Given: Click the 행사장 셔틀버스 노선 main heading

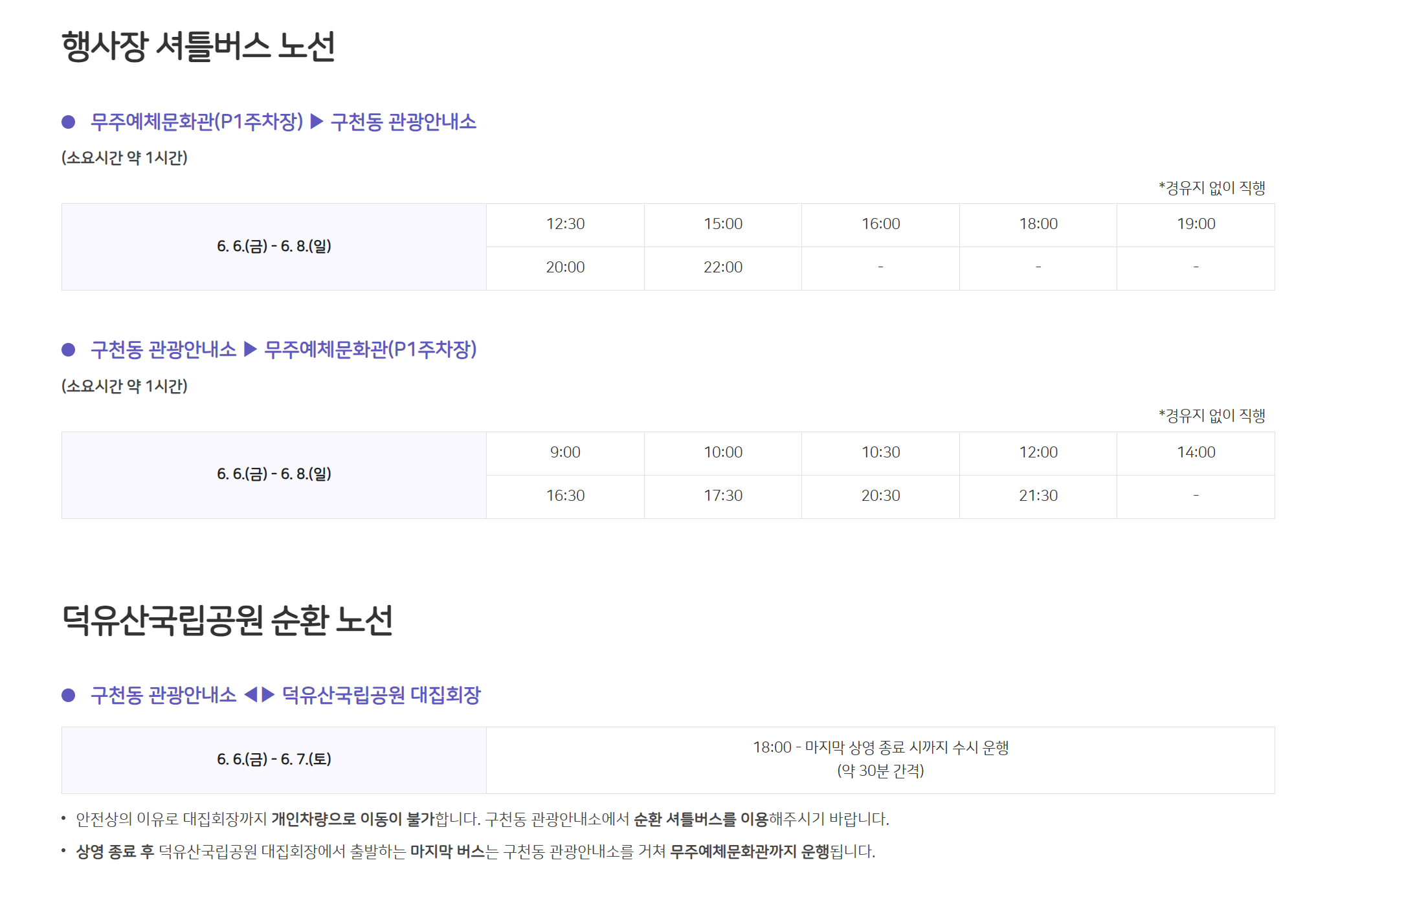Looking at the screenshot, I should click(198, 47).
